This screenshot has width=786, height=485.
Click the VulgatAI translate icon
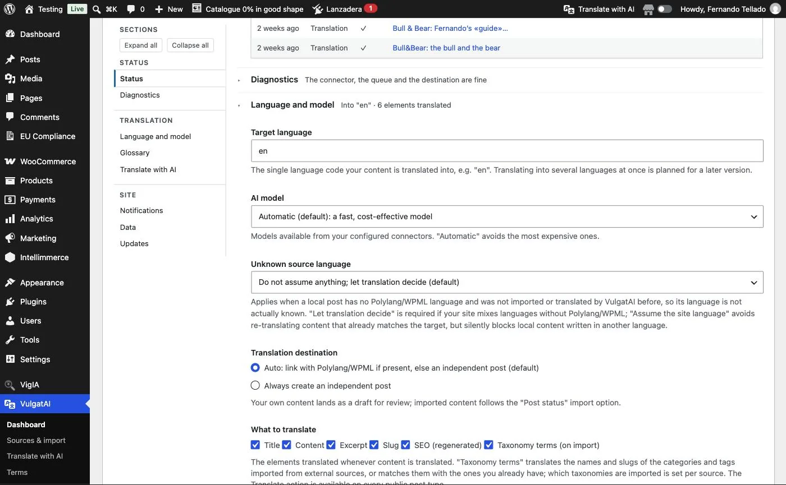[x=10, y=404]
